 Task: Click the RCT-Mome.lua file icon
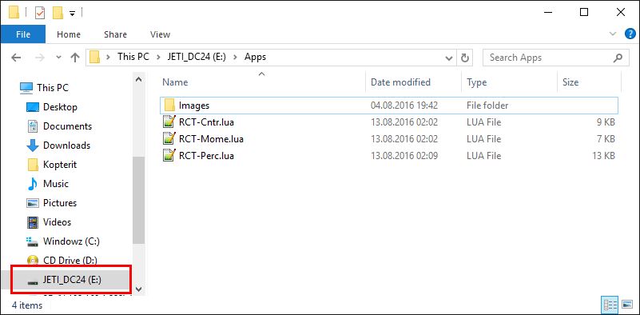pos(169,139)
